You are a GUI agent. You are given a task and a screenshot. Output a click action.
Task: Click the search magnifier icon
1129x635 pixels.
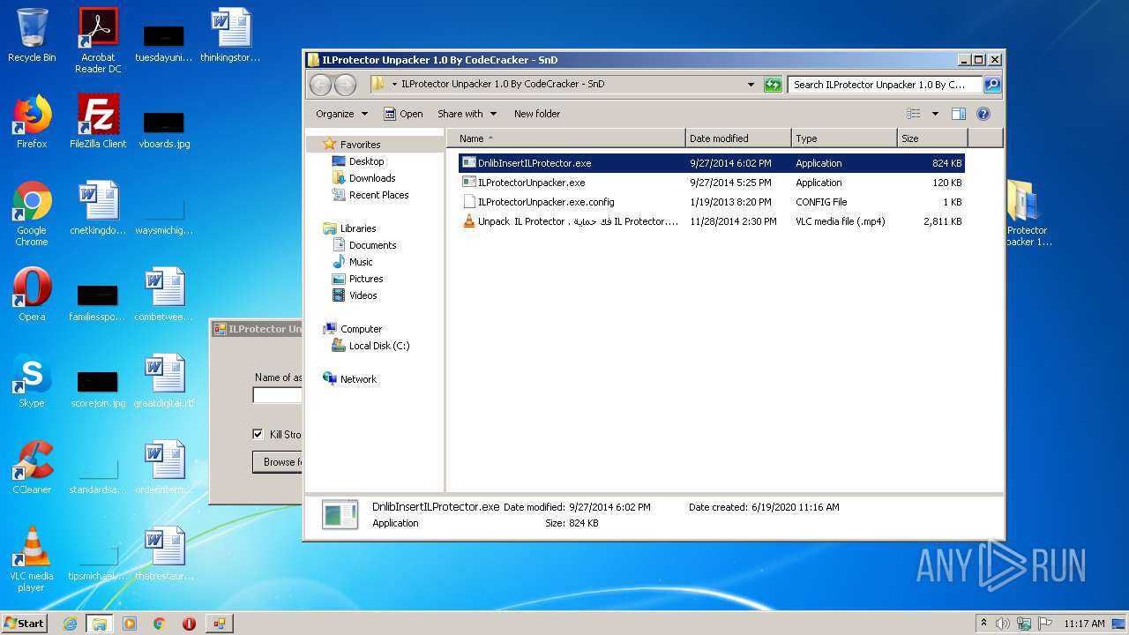(x=991, y=85)
